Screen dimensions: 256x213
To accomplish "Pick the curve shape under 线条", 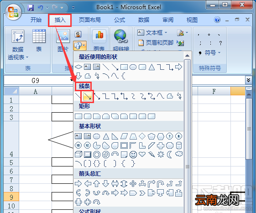I will tap(161, 96).
